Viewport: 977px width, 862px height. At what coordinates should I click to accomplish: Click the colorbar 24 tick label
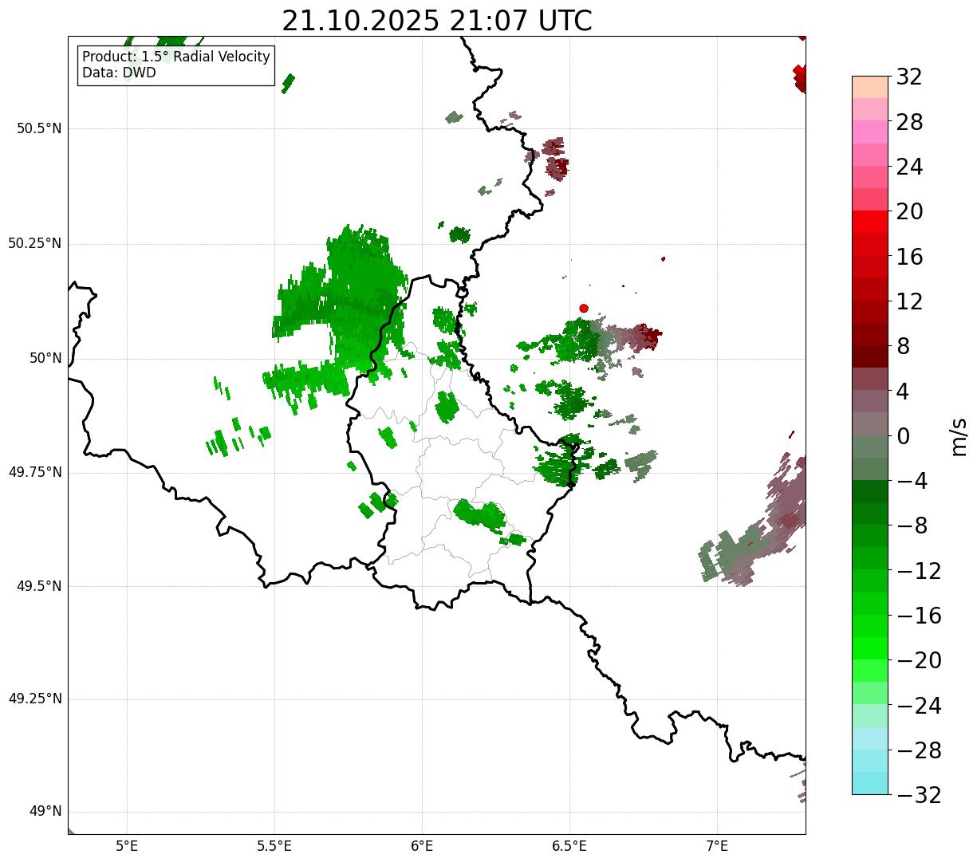(x=909, y=167)
